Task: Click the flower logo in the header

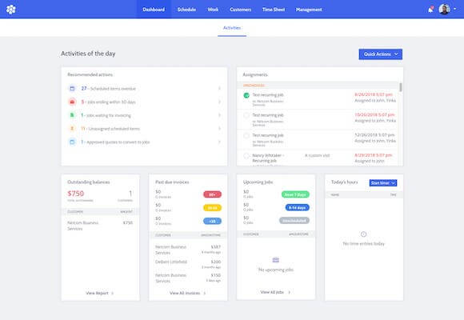Action: point(11,10)
